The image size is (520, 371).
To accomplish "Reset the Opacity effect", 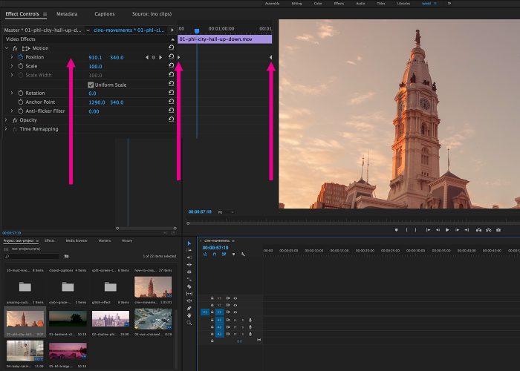I will [x=171, y=119].
